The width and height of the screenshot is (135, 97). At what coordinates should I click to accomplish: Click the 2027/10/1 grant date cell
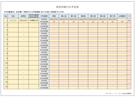pyautogui.click(x=112, y=19)
